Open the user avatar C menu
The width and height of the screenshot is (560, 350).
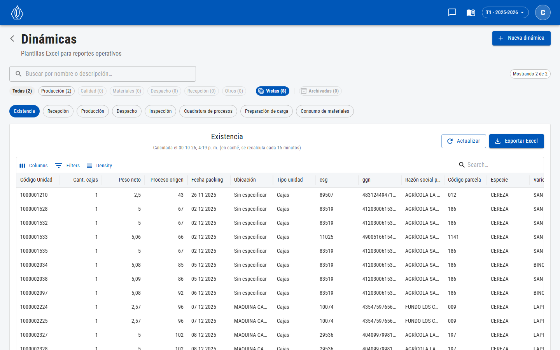543,12
